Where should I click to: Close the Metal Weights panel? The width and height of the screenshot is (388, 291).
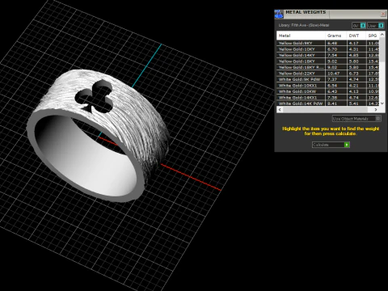383,14
